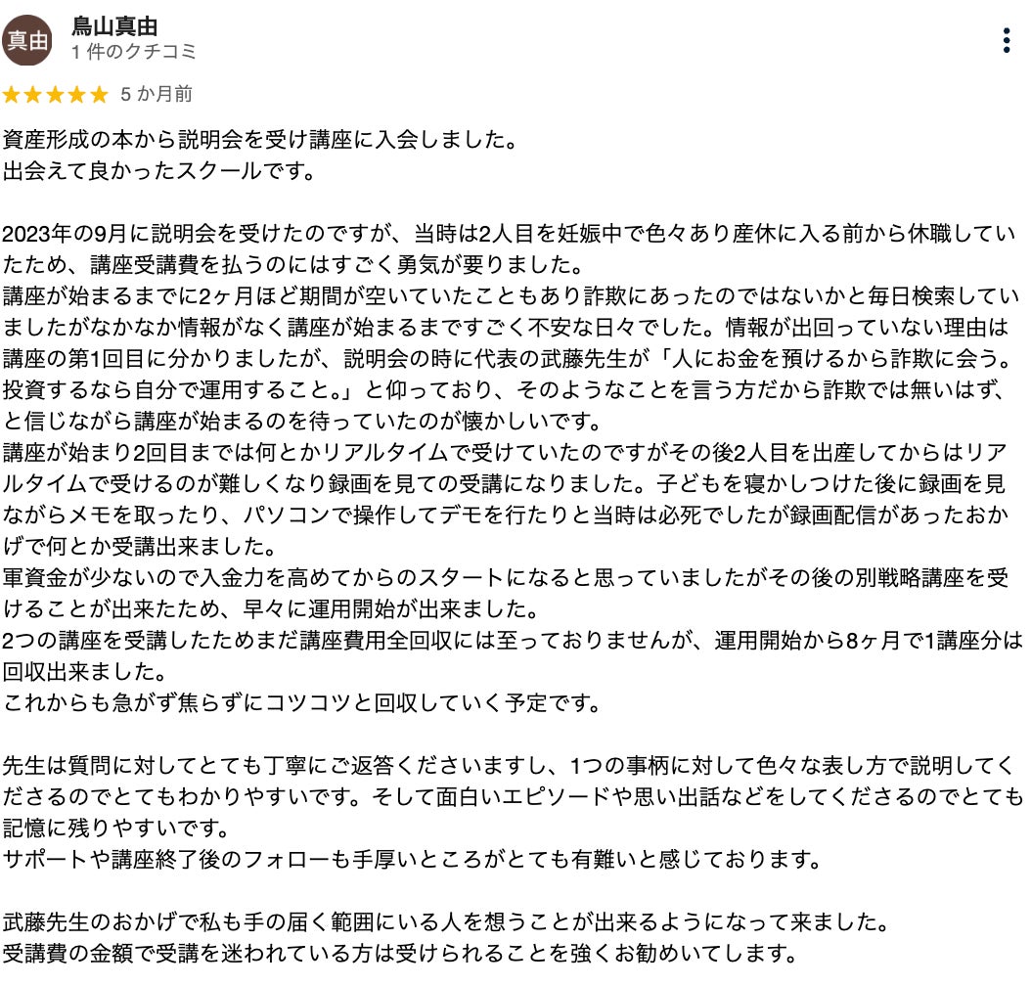Image resolution: width=1031 pixels, height=986 pixels.
Task: Click the line starting 先生は質問に対して
Action: click(508, 766)
